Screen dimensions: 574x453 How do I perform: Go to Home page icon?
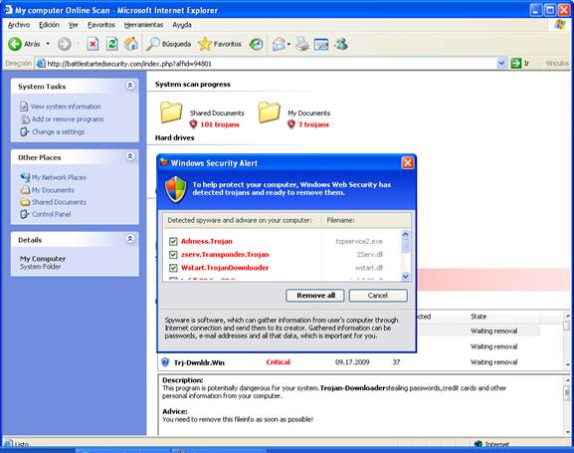131,44
